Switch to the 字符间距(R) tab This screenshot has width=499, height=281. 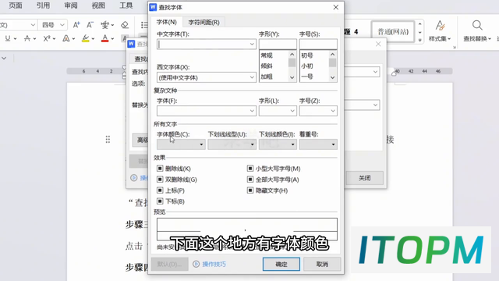[203, 23]
